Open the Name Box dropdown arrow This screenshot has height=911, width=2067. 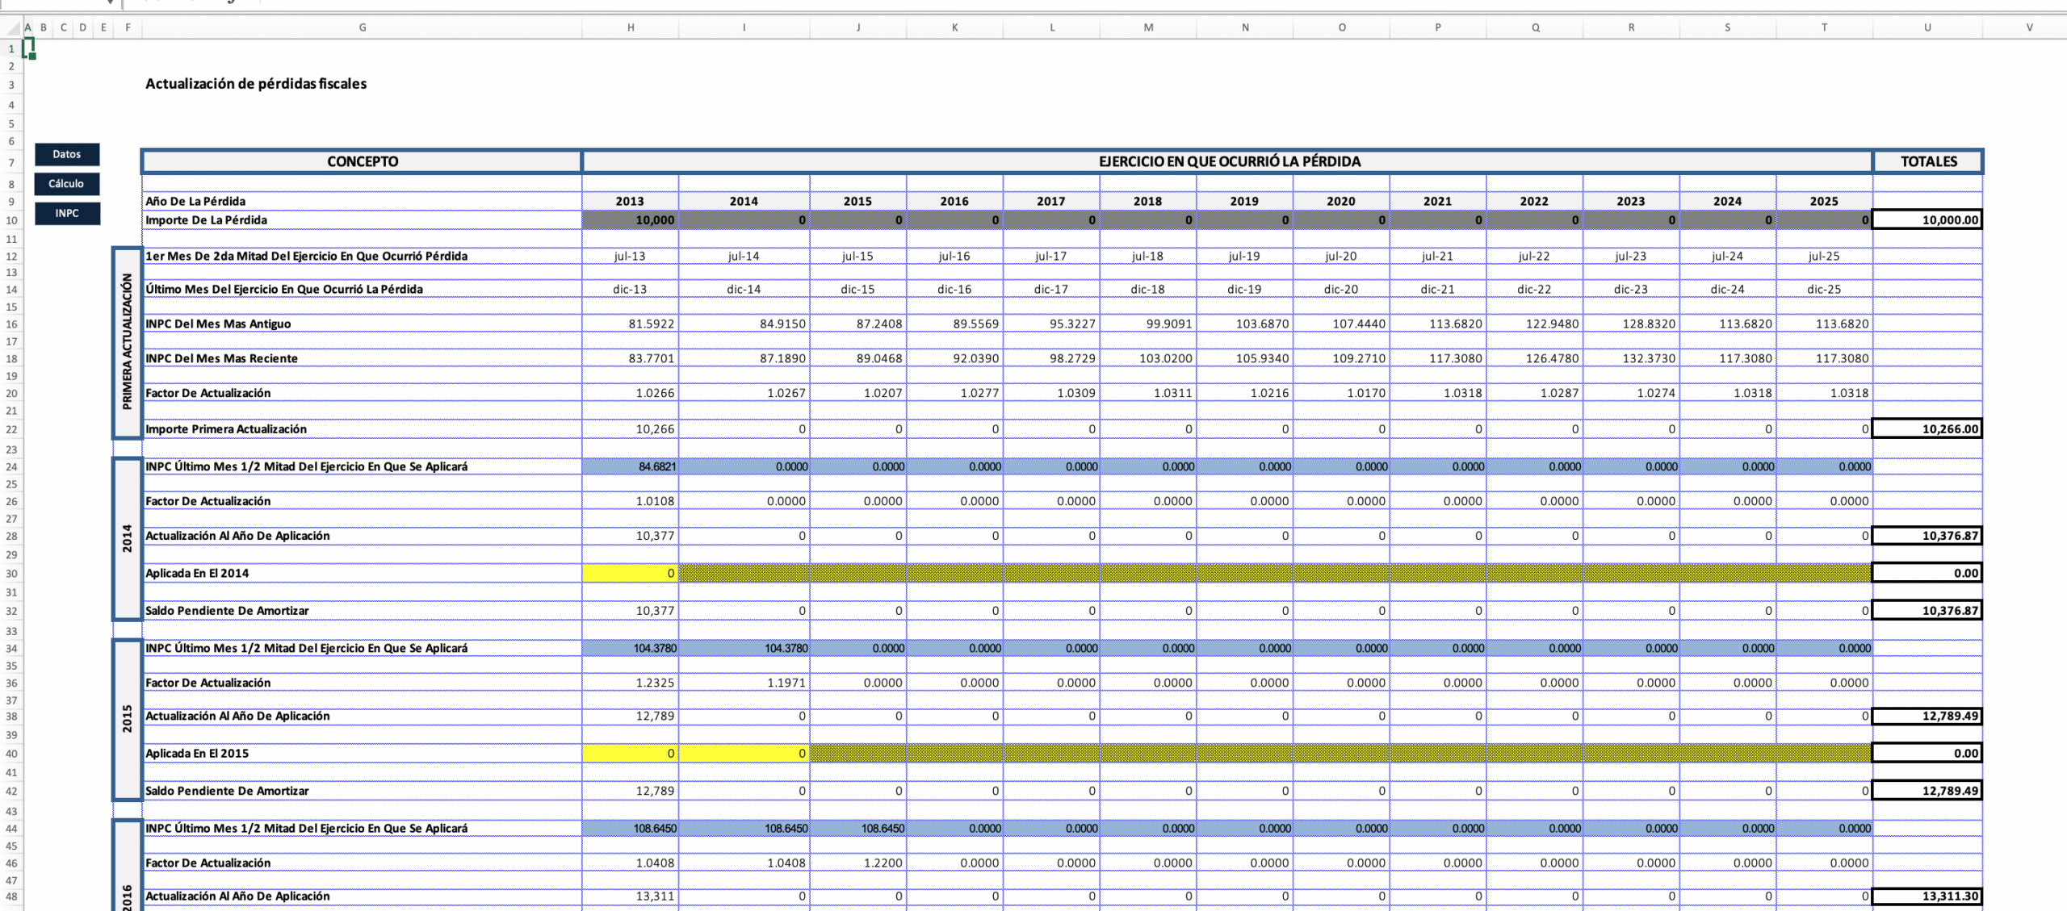click(x=110, y=2)
